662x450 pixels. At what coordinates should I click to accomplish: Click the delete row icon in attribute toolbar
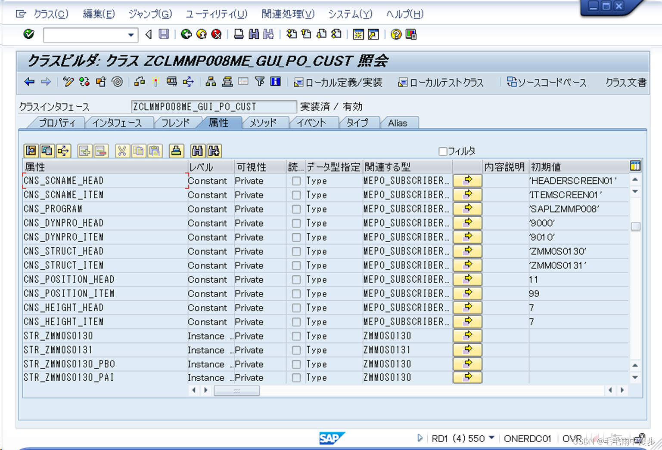(x=101, y=151)
